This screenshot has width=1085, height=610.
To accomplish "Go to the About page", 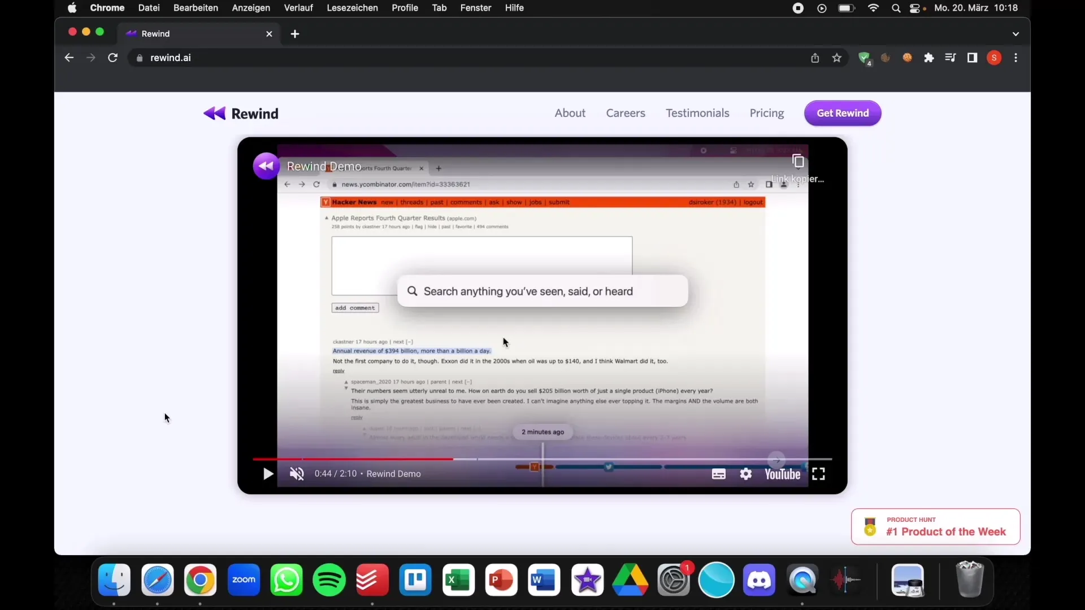I will (570, 113).
